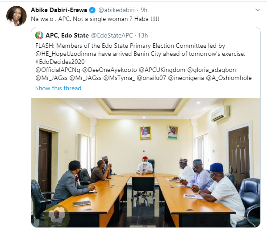Open the @abikedabiri handle
Screen dimensions: 267x231
[117, 10]
